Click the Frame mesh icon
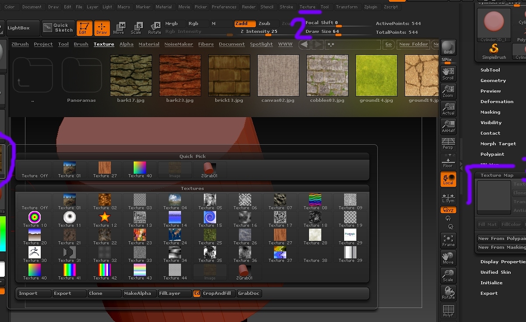Screen dimensions: 526x322 click(448, 240)
